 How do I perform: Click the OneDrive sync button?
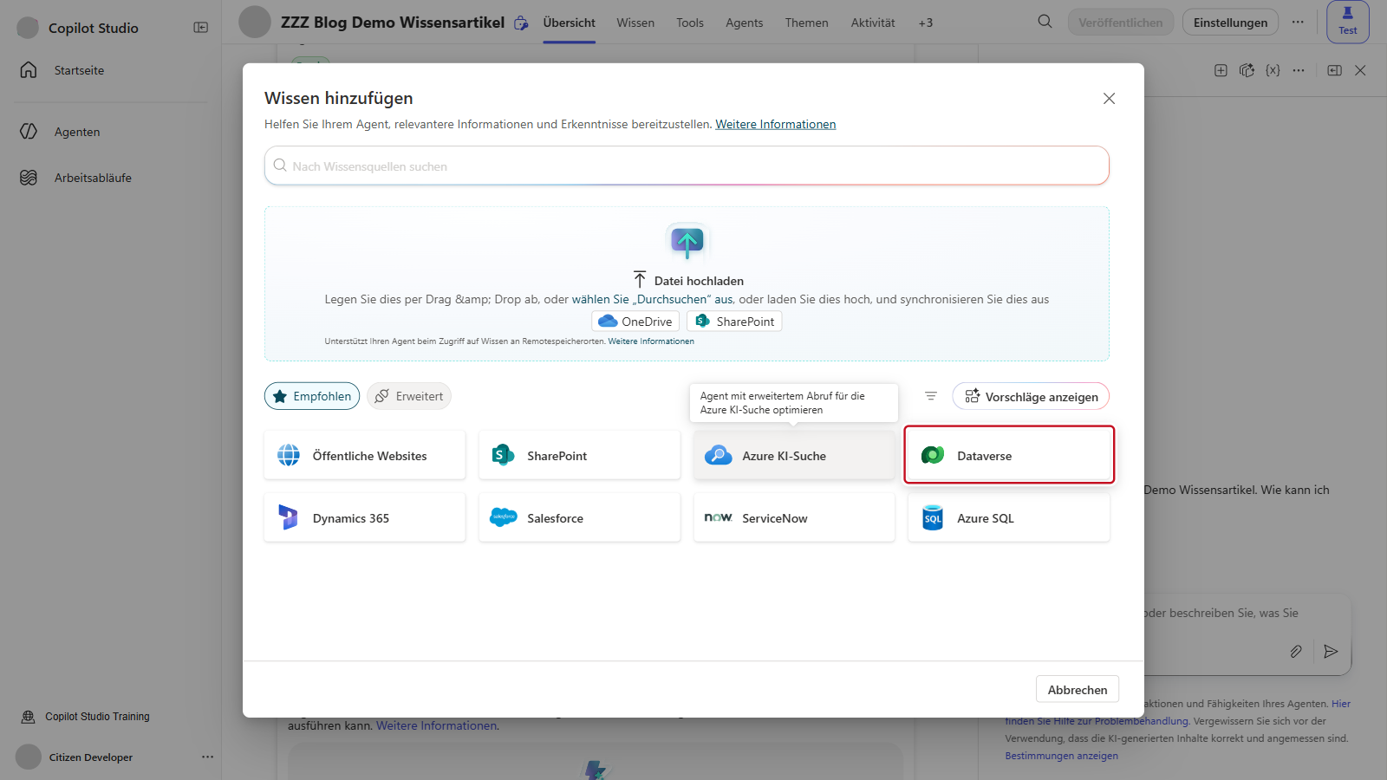click(635, 322)
